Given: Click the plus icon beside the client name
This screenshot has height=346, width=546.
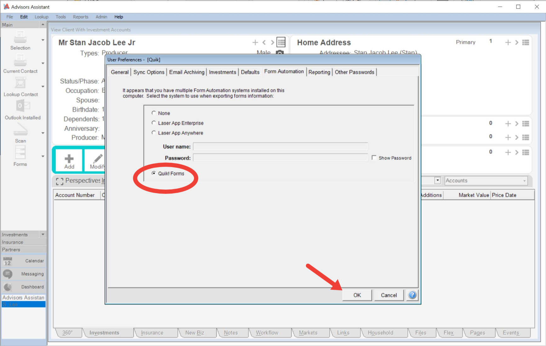Looking at the screenshot, I should pos(255,42).
